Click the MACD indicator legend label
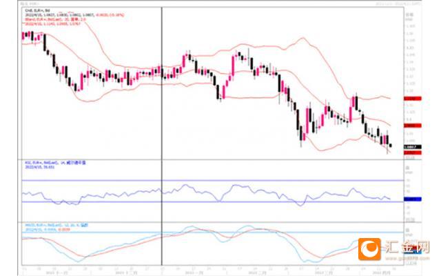441x276 pixels. [x=57, y=226]
